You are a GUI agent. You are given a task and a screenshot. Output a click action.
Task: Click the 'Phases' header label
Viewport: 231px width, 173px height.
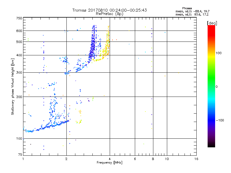[187, 8]
